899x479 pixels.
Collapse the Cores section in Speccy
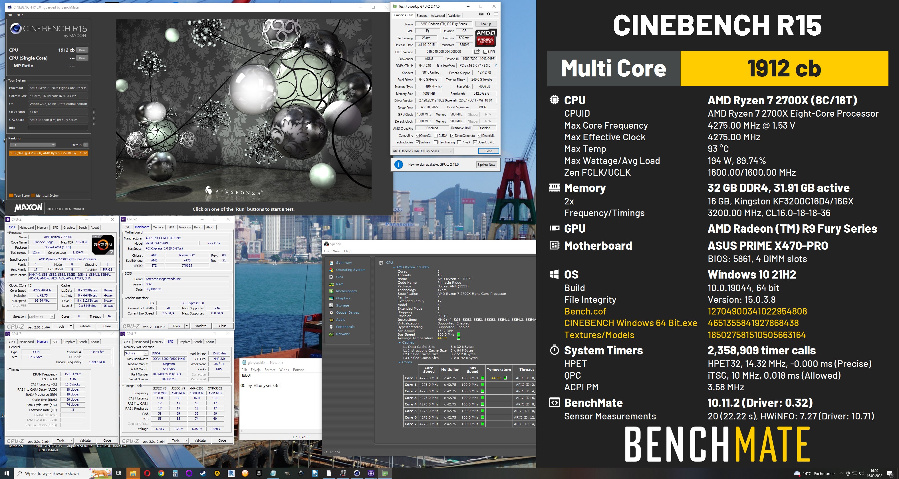coord(400,363)
